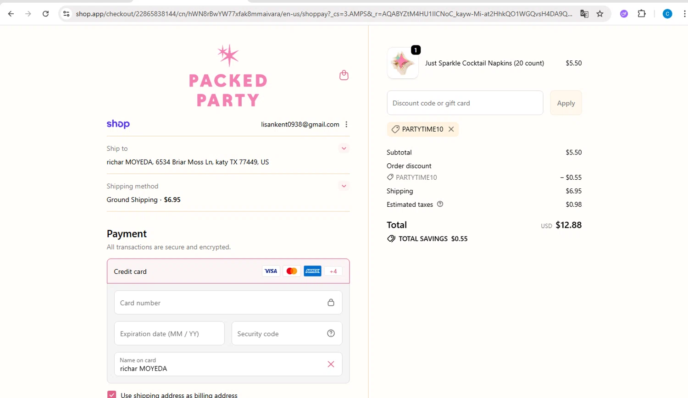Click the Apply discount button
This screenshot has width=688, height=398.
click(x=566, y=103)
